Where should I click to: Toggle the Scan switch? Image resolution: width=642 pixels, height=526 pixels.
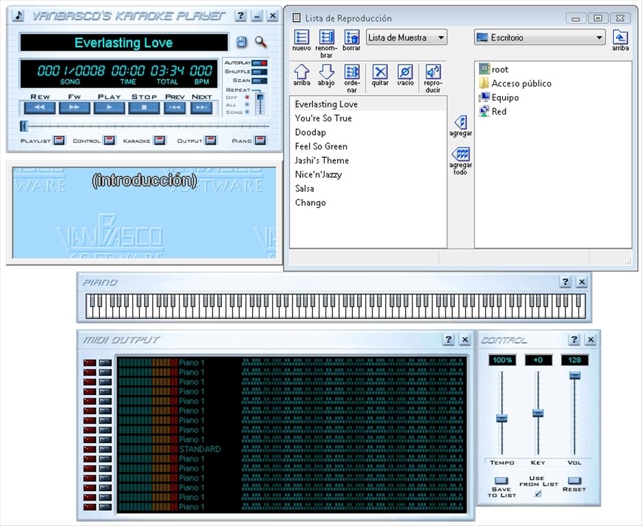coord(260,81)
